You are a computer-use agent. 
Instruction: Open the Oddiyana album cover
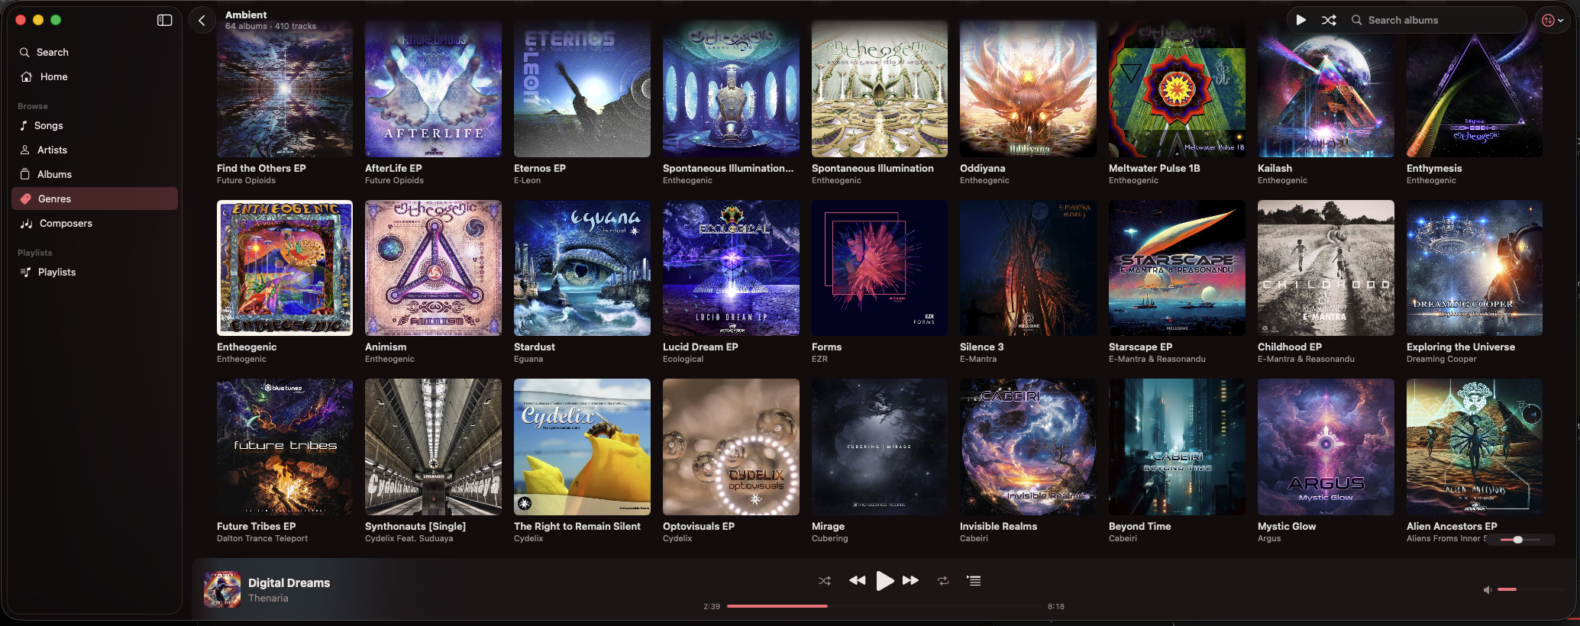tap(1028, 89)
